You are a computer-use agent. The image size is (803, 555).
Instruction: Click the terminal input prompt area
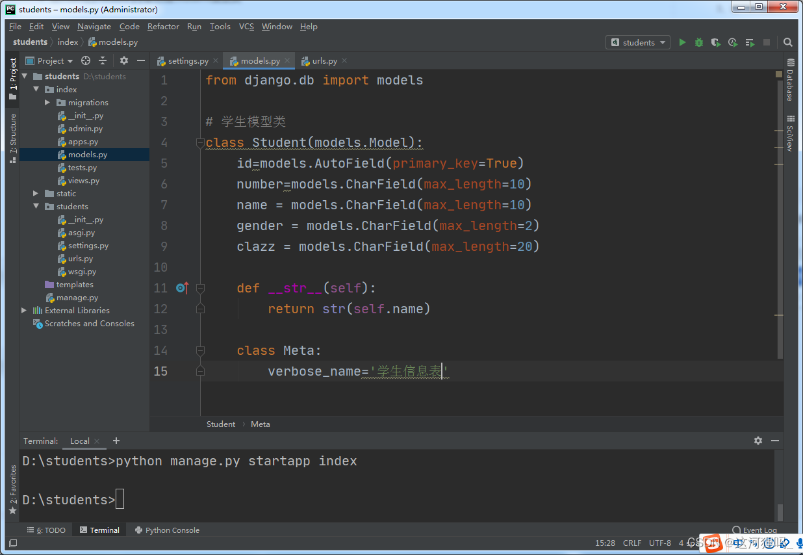[x=120, y=500]
